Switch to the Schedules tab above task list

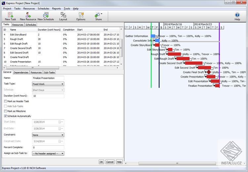pos(31,25)
